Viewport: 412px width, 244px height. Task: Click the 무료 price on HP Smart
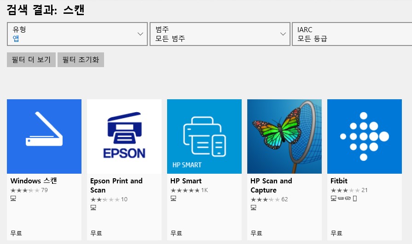tap(177, 233)
